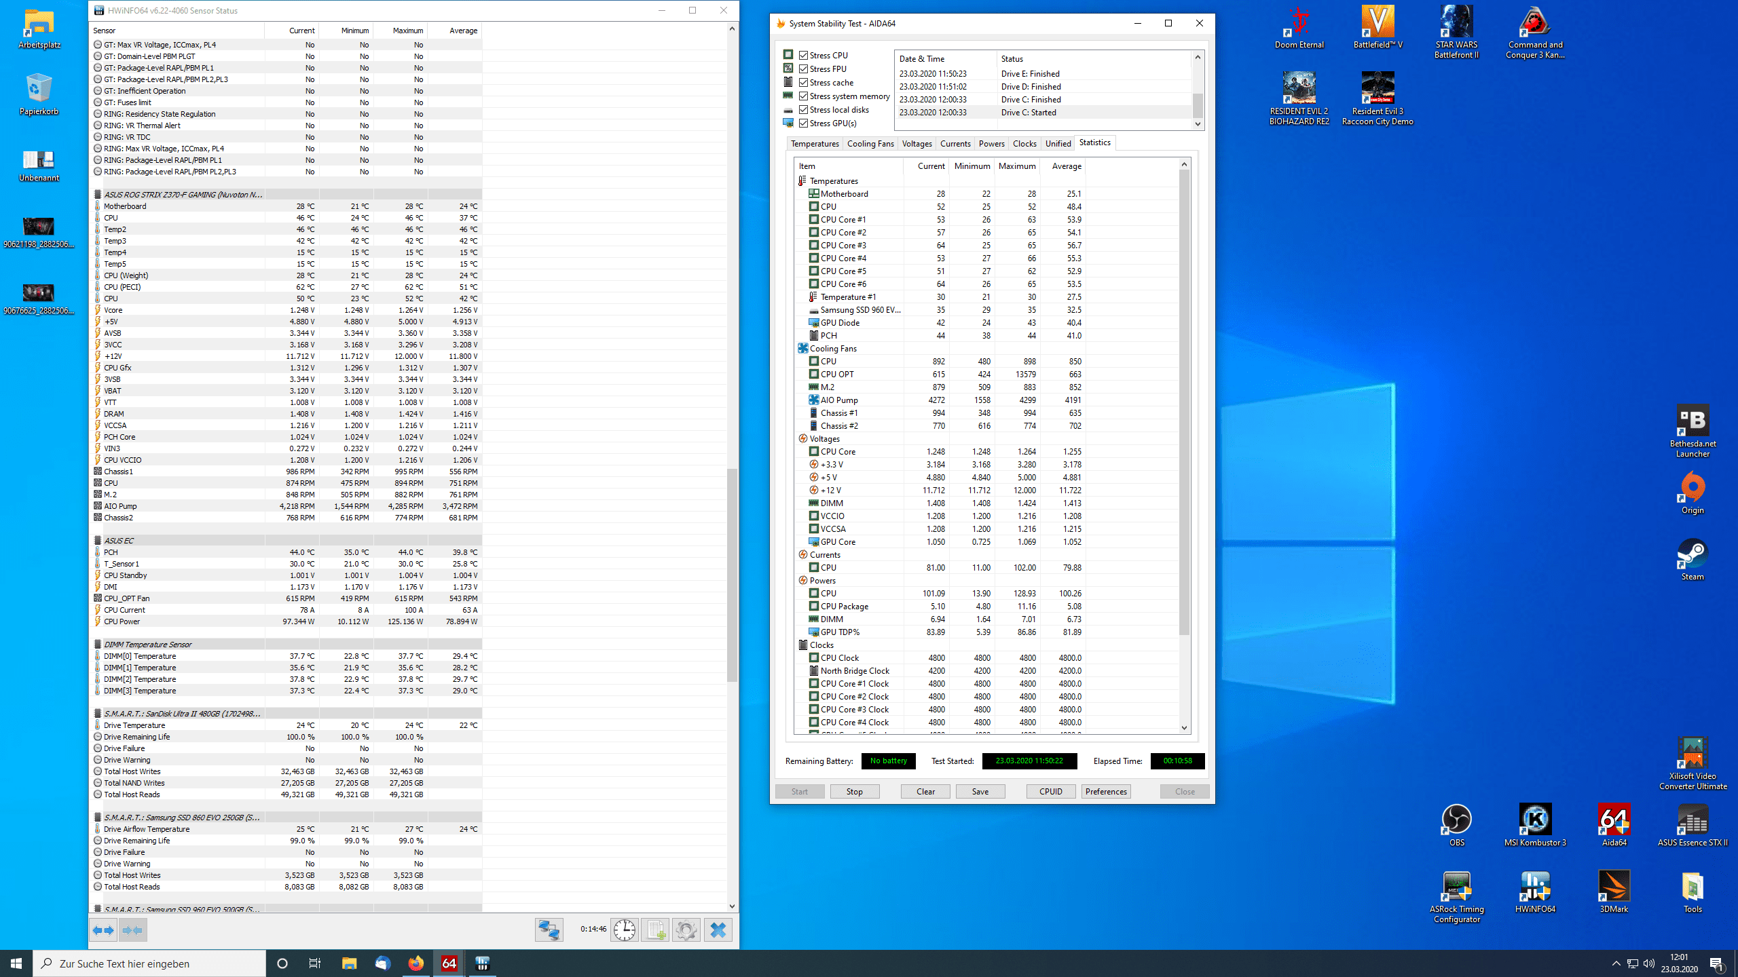Image resolution: width=1738 pixels, height=977 pixels.
Task: Click the scroll-down arrow of AIDA64 log list
Action: pos(1198,124)
